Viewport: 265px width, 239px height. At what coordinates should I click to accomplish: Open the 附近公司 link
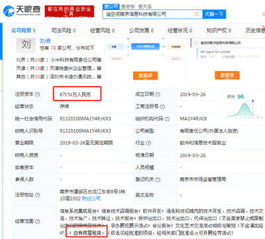[91, 199]
